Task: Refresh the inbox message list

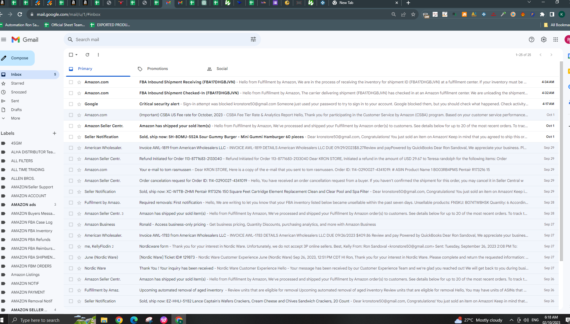Action: point(87,55)
